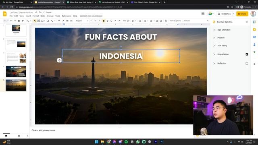Open the Format menu
The height and width of the screenshot is (145, 258).
click(35, 16)
